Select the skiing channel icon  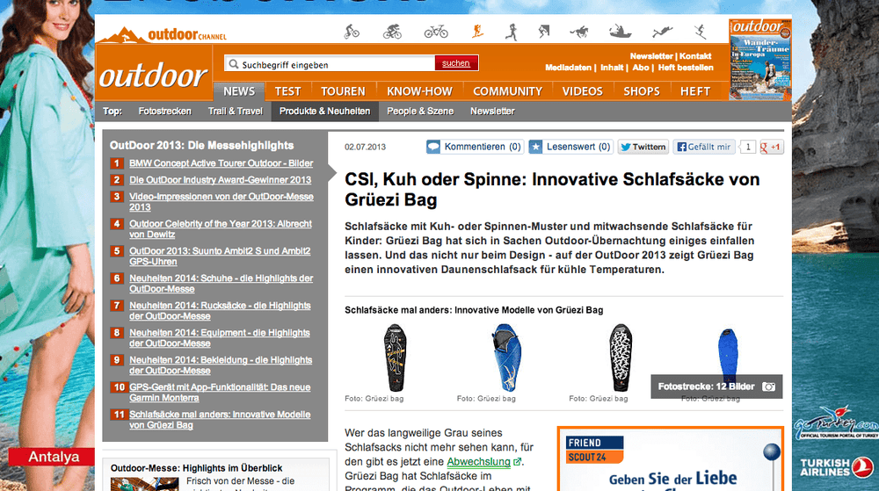coord(701,32)
